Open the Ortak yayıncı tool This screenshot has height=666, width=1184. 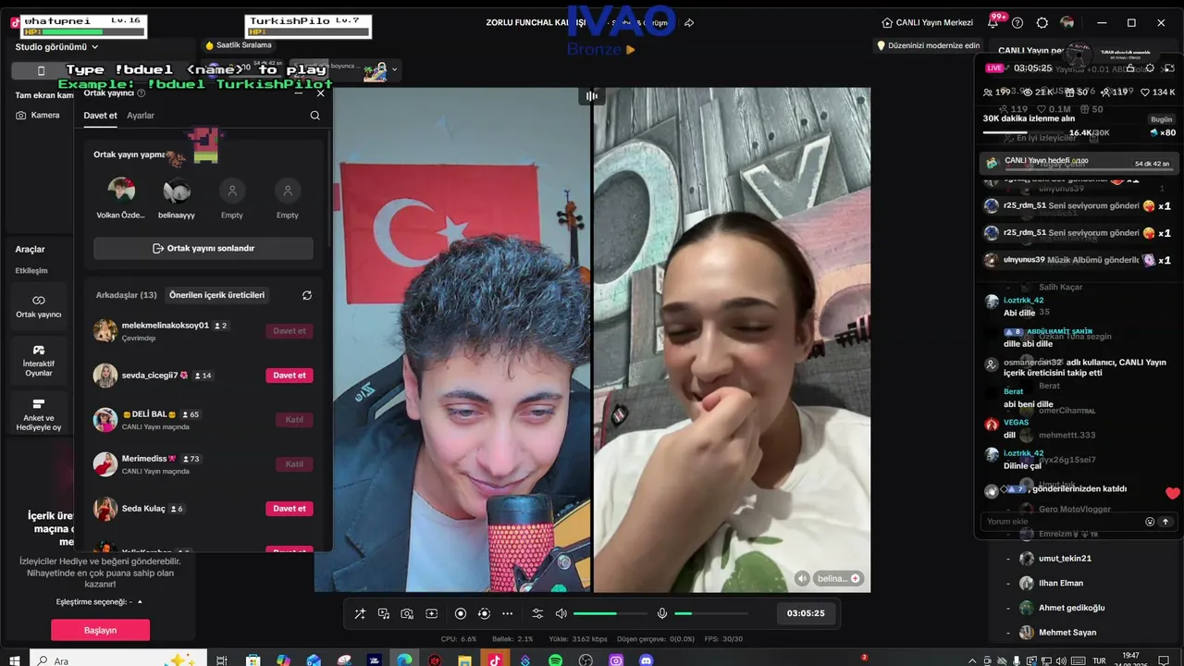(39, 306)
